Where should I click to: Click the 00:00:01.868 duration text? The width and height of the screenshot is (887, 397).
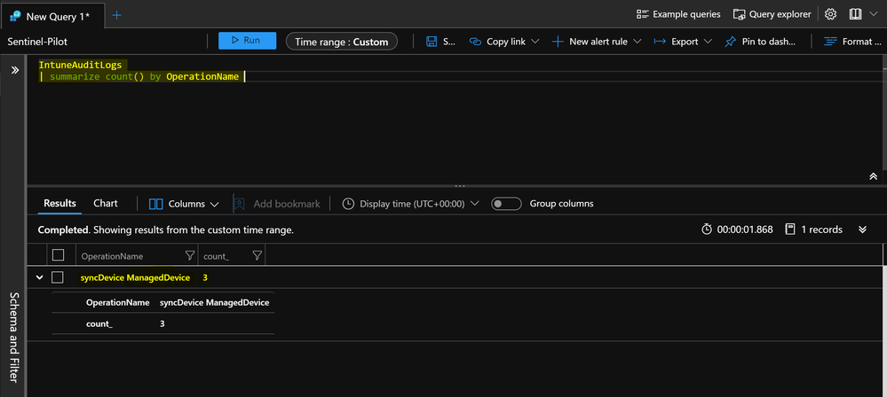[x=744, y=230]
